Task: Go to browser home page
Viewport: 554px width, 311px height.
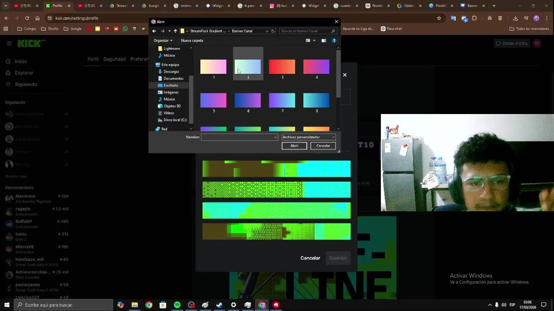Action: 37,18
